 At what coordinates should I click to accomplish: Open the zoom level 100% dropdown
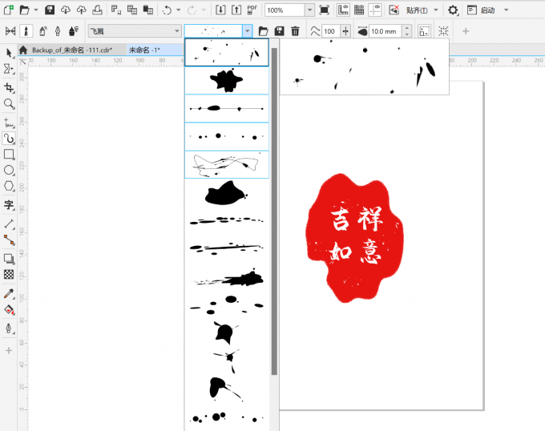(x=310, y=10)
